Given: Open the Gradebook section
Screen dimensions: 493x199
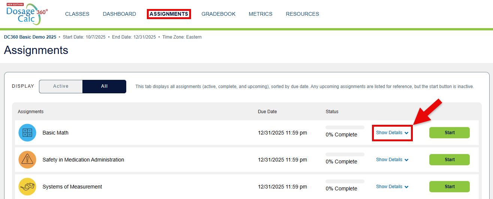Looking at the screenshot, I should (218, 14).
